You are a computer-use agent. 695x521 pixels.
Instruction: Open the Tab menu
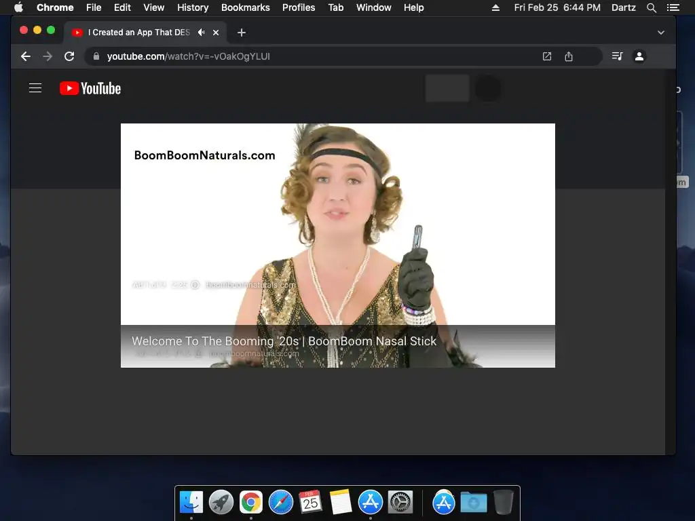tap(335, 7)
